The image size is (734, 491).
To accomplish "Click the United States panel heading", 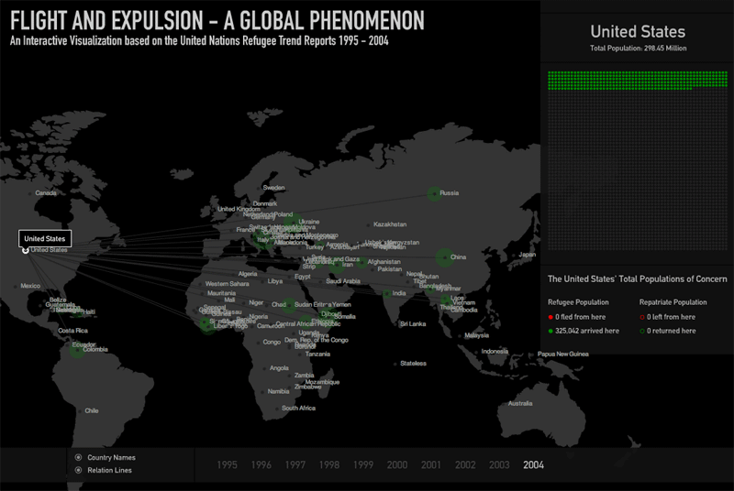I will tap(638, 31).
